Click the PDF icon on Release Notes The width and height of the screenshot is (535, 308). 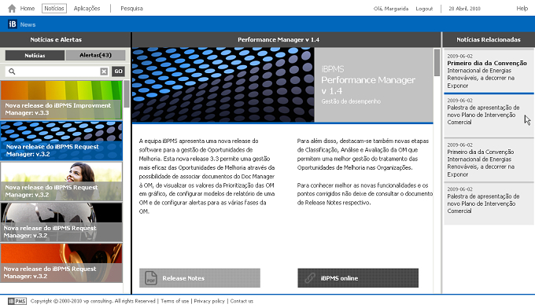pos(151,278)
